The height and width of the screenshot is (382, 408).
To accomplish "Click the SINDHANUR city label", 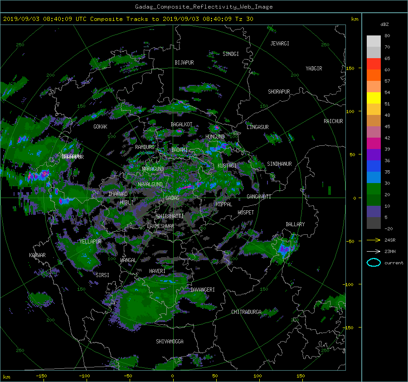I will (279, 164).
